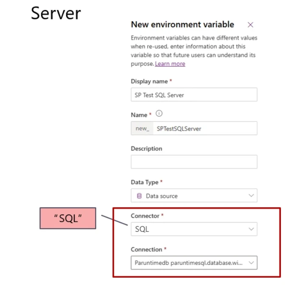Click the Connector dropdown chevron

251,229
